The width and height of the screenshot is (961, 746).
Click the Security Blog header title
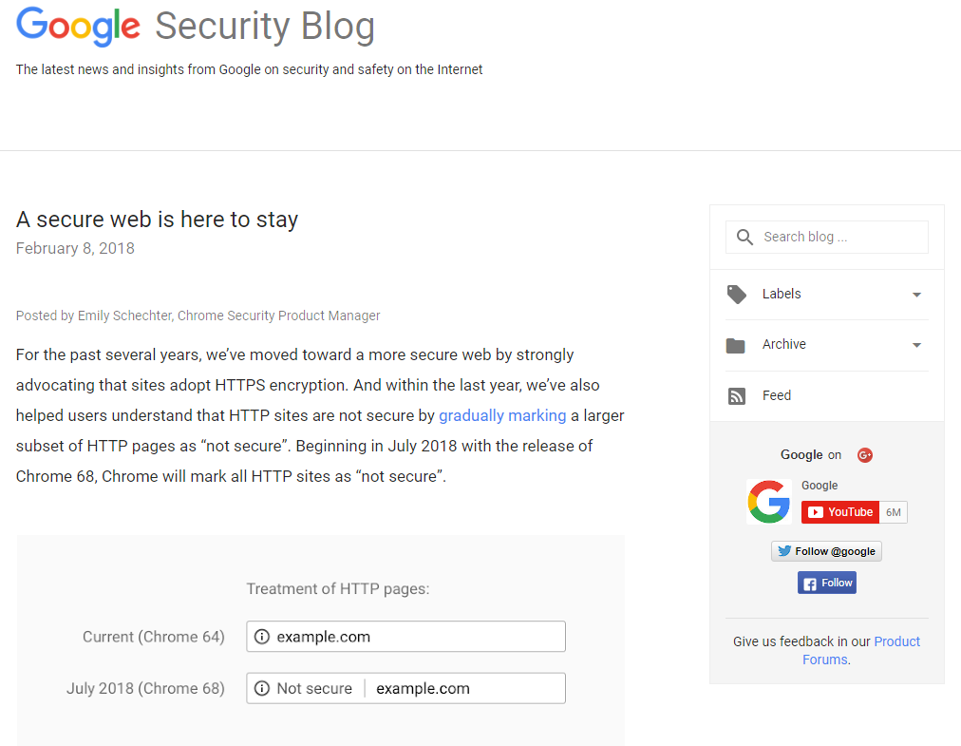[265, 27]
